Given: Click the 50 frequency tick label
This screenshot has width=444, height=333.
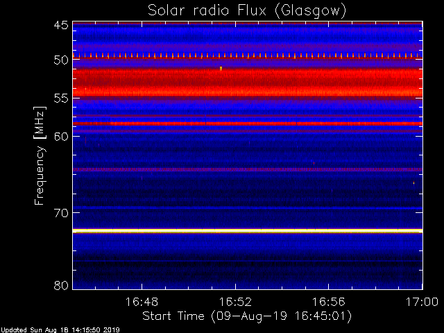Looking at the screenshot, I should (61, 60).
